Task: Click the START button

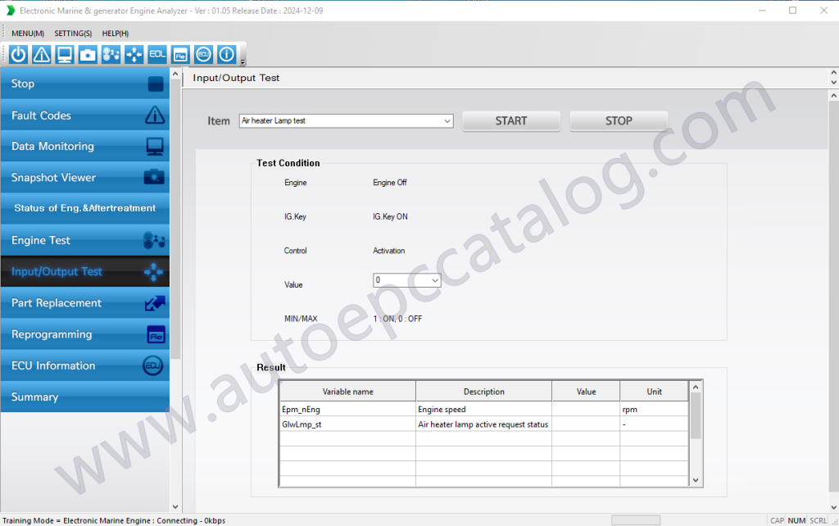Action: pyautogui.click(x=511, y=121)
